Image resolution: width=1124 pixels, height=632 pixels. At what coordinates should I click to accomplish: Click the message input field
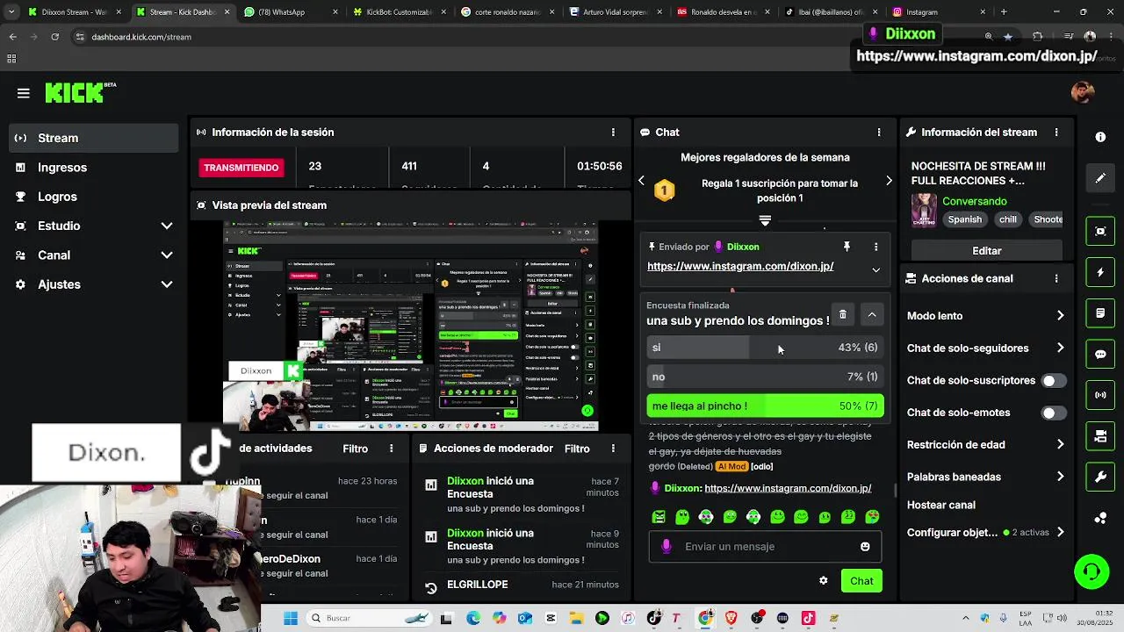[x=766, y=546]
